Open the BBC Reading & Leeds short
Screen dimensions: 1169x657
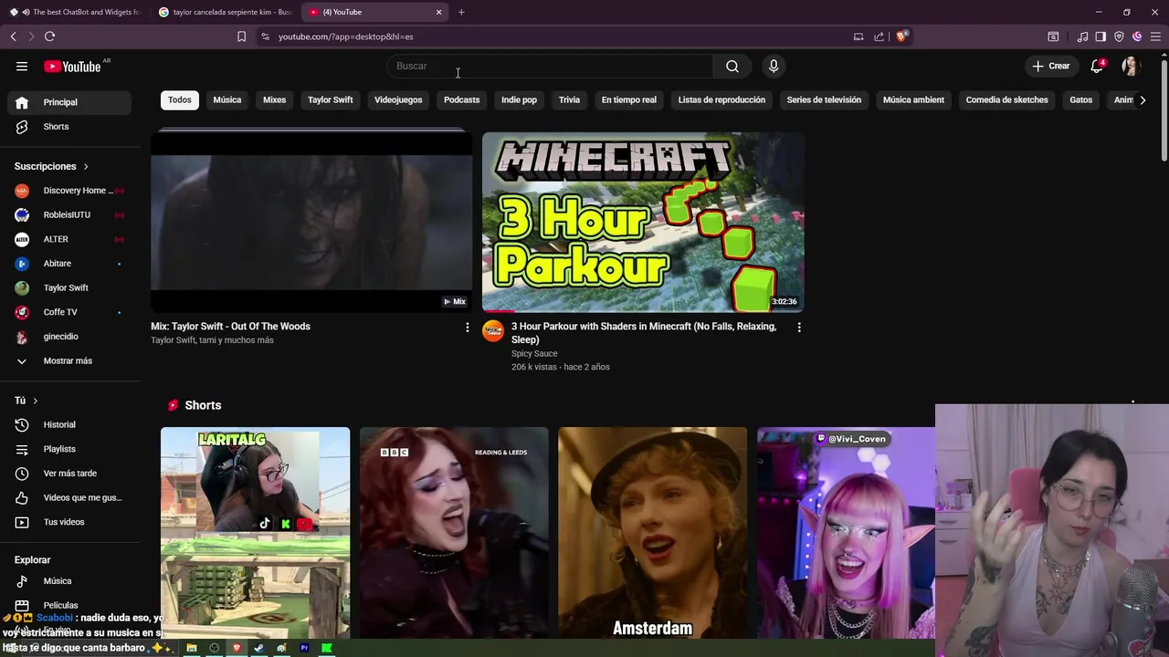coord(454,533)
